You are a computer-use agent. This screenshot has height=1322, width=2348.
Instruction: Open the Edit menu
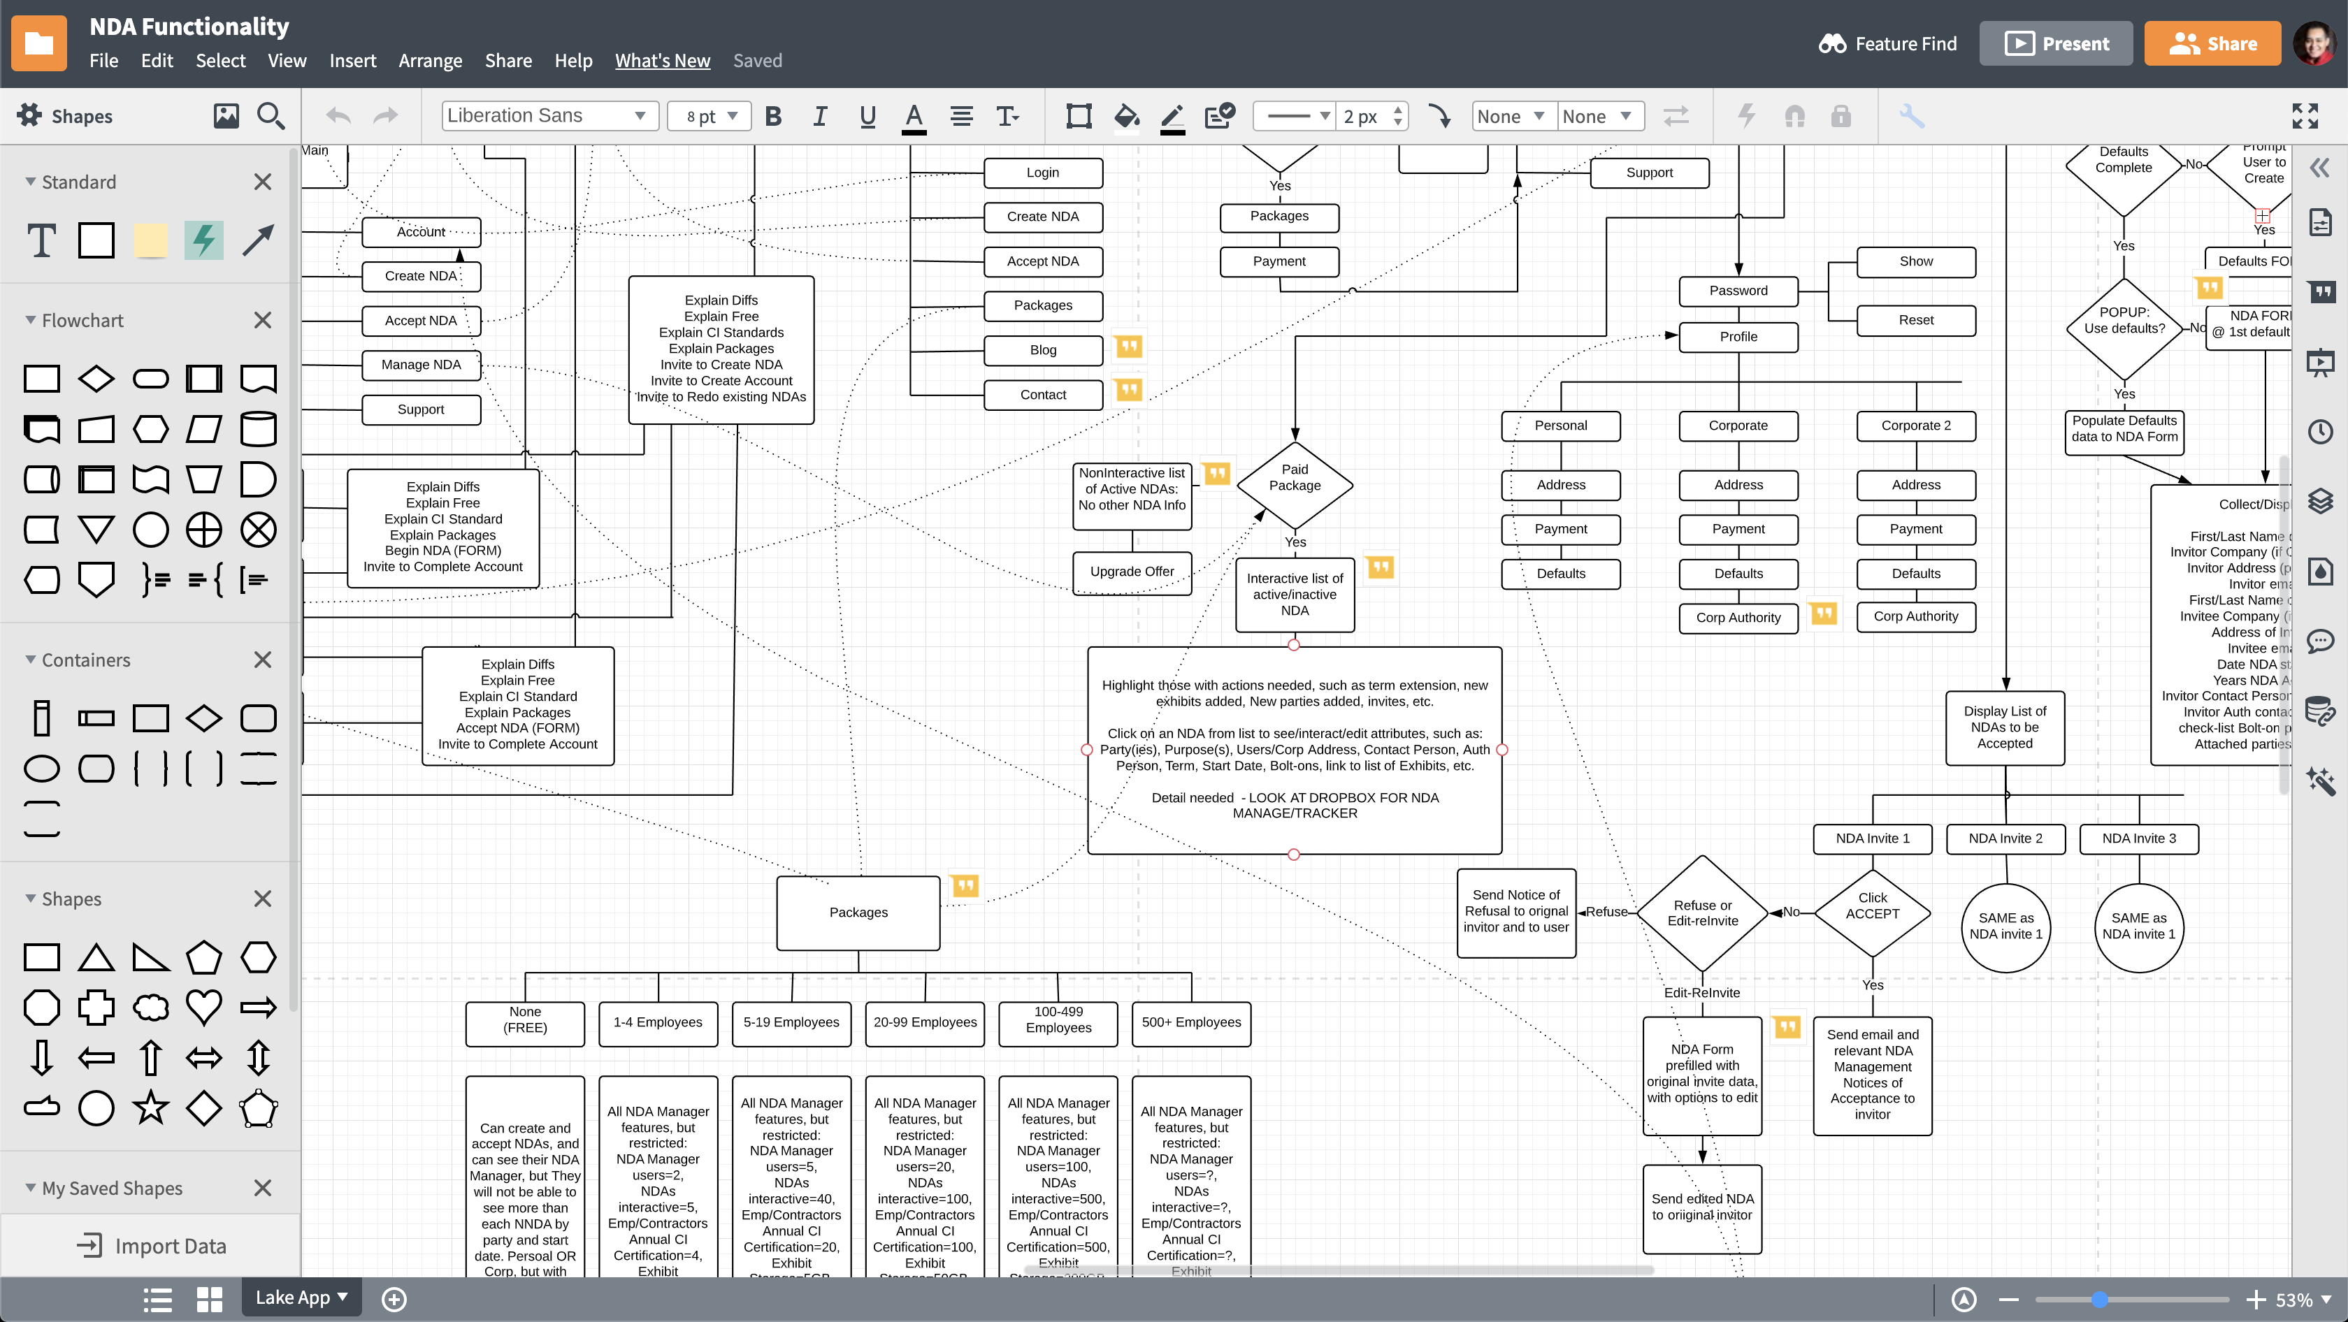pyautogui.click(x=157, y=60)
